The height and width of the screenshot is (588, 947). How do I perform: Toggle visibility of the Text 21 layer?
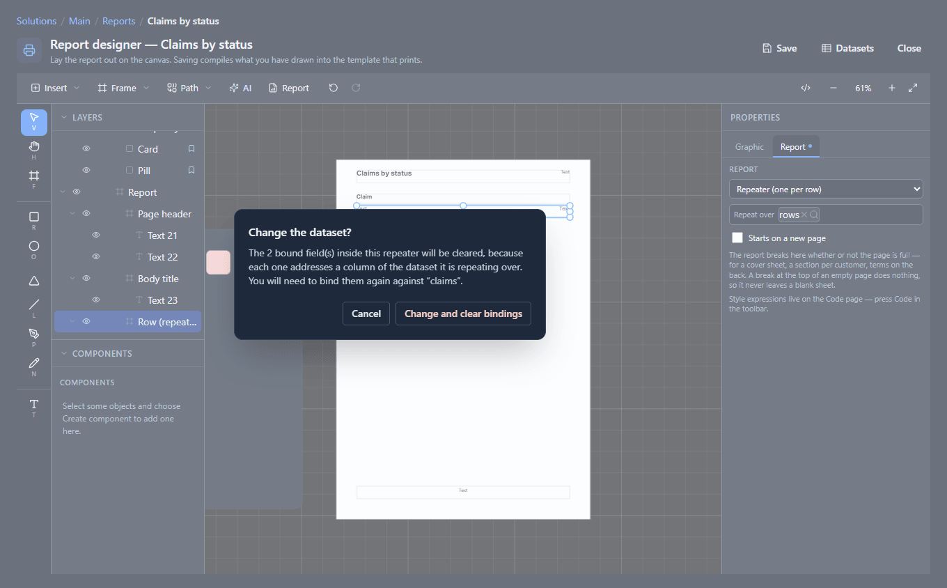tap(96, 235)
